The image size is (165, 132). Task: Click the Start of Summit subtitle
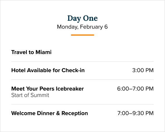pyautogui.click(x=30, y=95)
